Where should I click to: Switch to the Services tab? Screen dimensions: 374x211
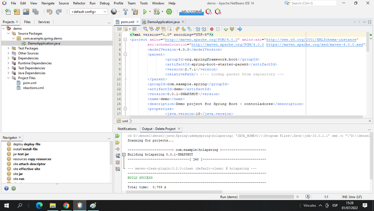(44, 22)
